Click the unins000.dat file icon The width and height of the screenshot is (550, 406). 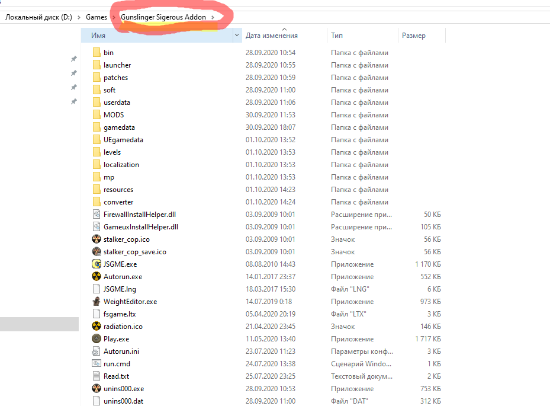(x=97, y=401)
